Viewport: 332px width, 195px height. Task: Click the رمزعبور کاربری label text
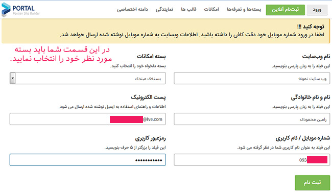pos(150,138)
